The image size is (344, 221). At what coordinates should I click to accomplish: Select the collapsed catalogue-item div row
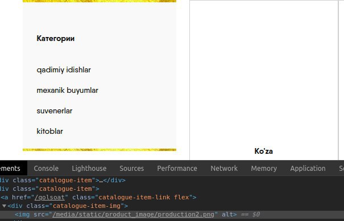[172, 180]
